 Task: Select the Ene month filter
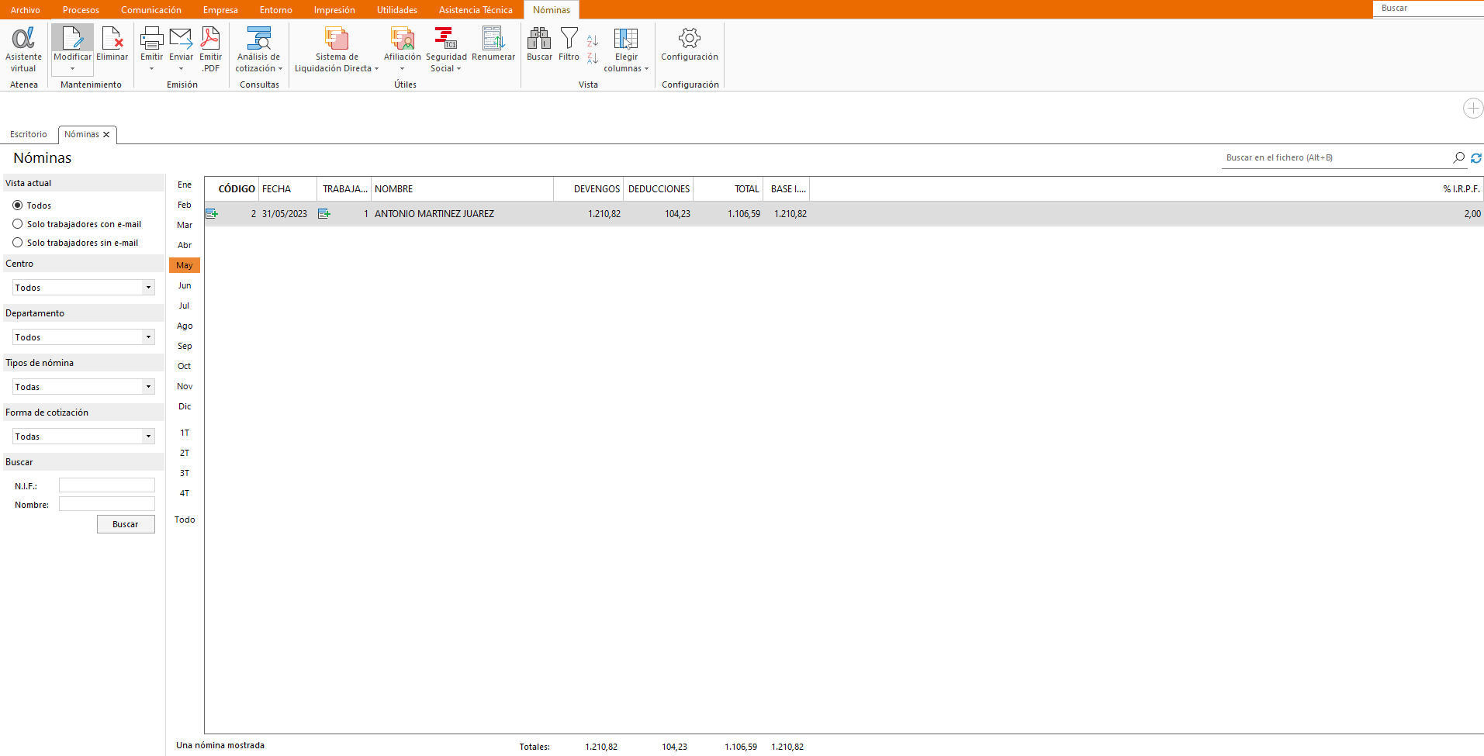pos(185,185)
